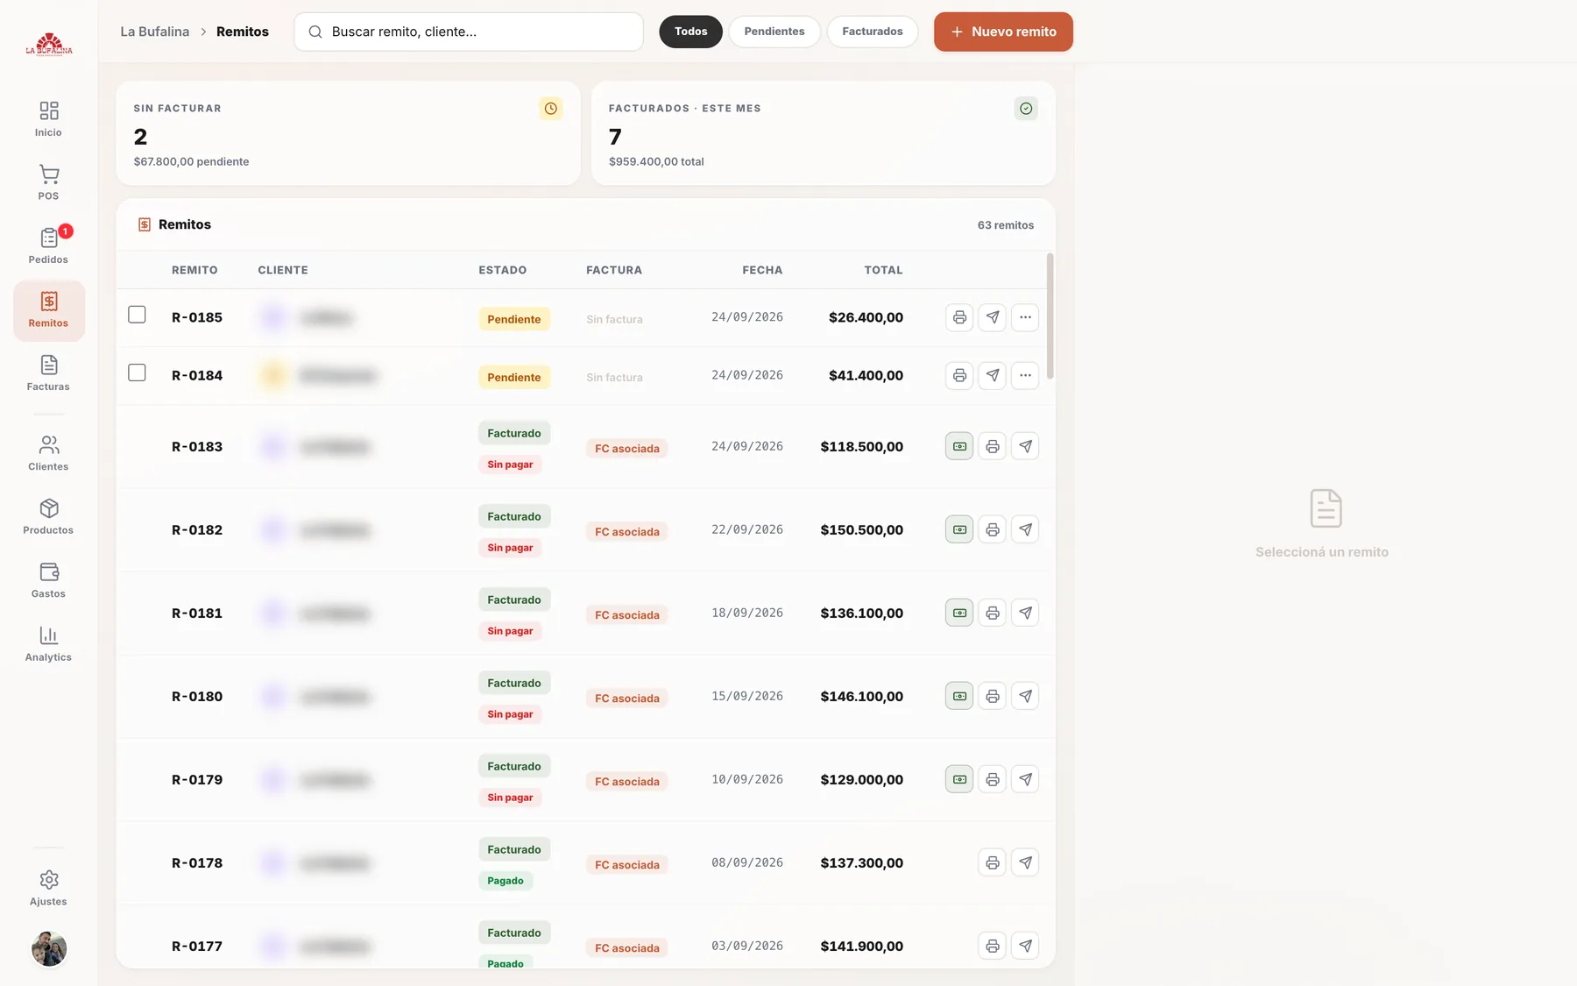The height and width of the screenshot is (986, 1577).
Task: Click Pendiente status of R-0184
Action: pyautogui.click(x=513, y=377)
